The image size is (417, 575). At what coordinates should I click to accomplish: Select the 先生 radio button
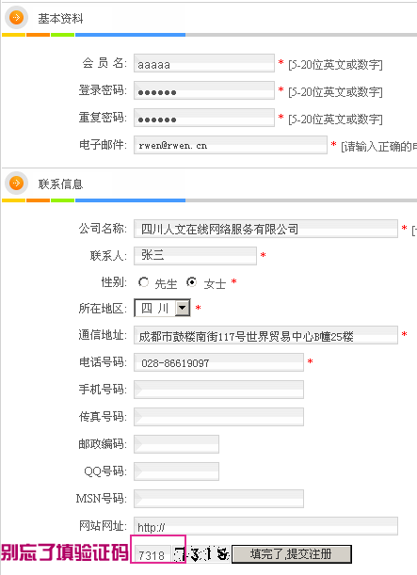click(143, 282)
